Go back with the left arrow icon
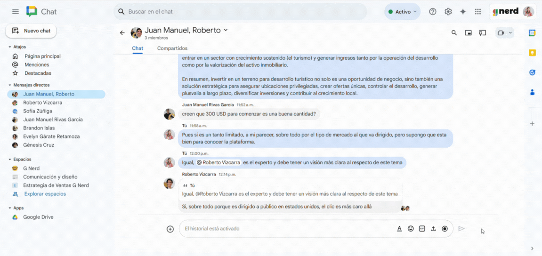Image resolution: width=542 pixels, height=256 pixels. (x=122, y=33)
